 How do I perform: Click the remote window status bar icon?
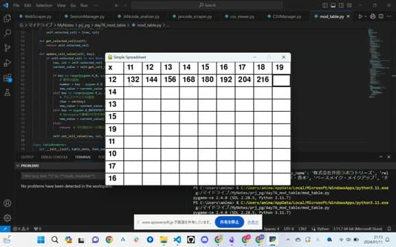coord(5,229)
